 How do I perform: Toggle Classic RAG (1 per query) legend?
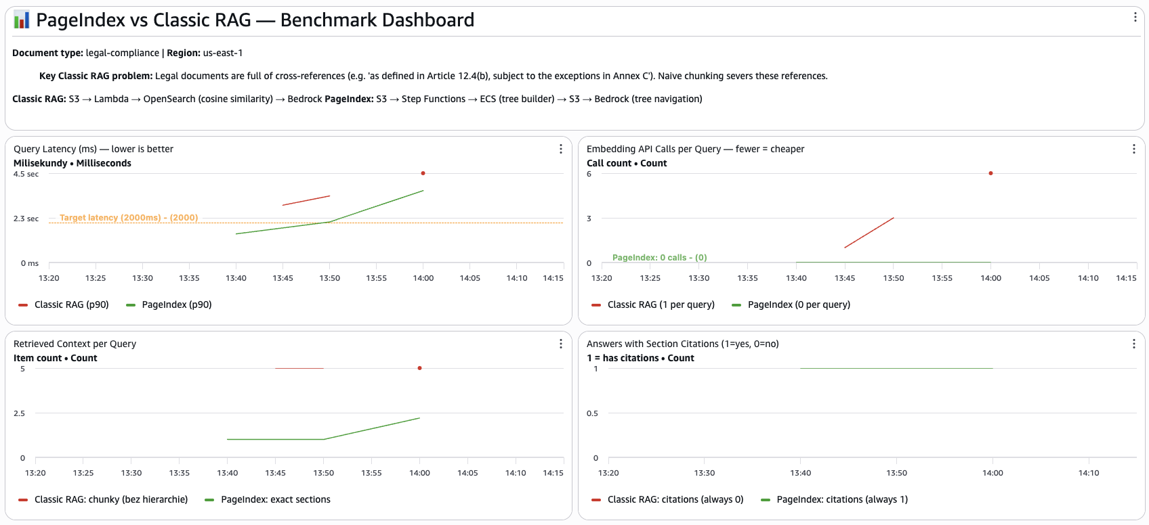tap(653, 304)
